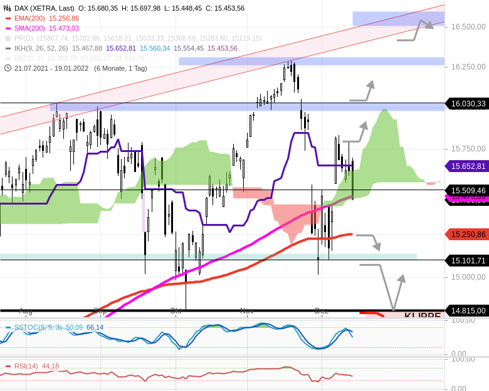This screenshot has width=489, height=391.
Task: Click the SMA(200) legend value 15.473,03
Action: (x=64, y=28)
